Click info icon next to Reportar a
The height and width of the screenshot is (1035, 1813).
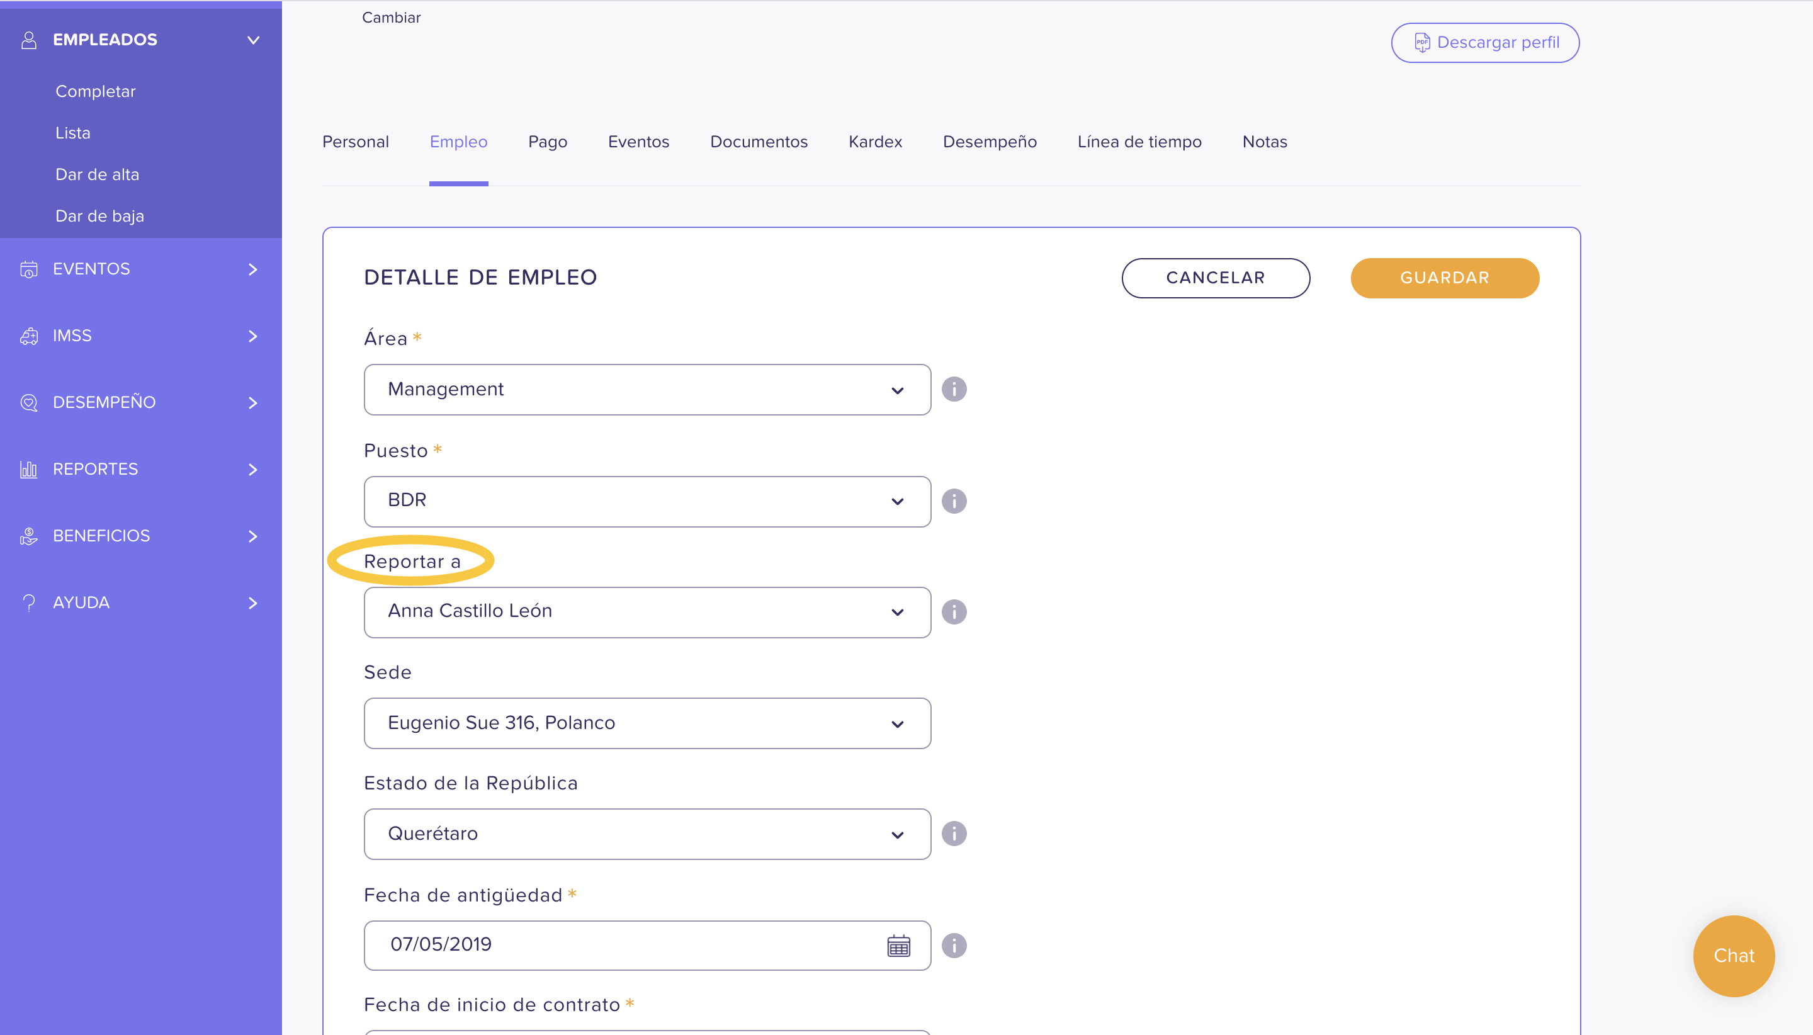click(954, 611)
